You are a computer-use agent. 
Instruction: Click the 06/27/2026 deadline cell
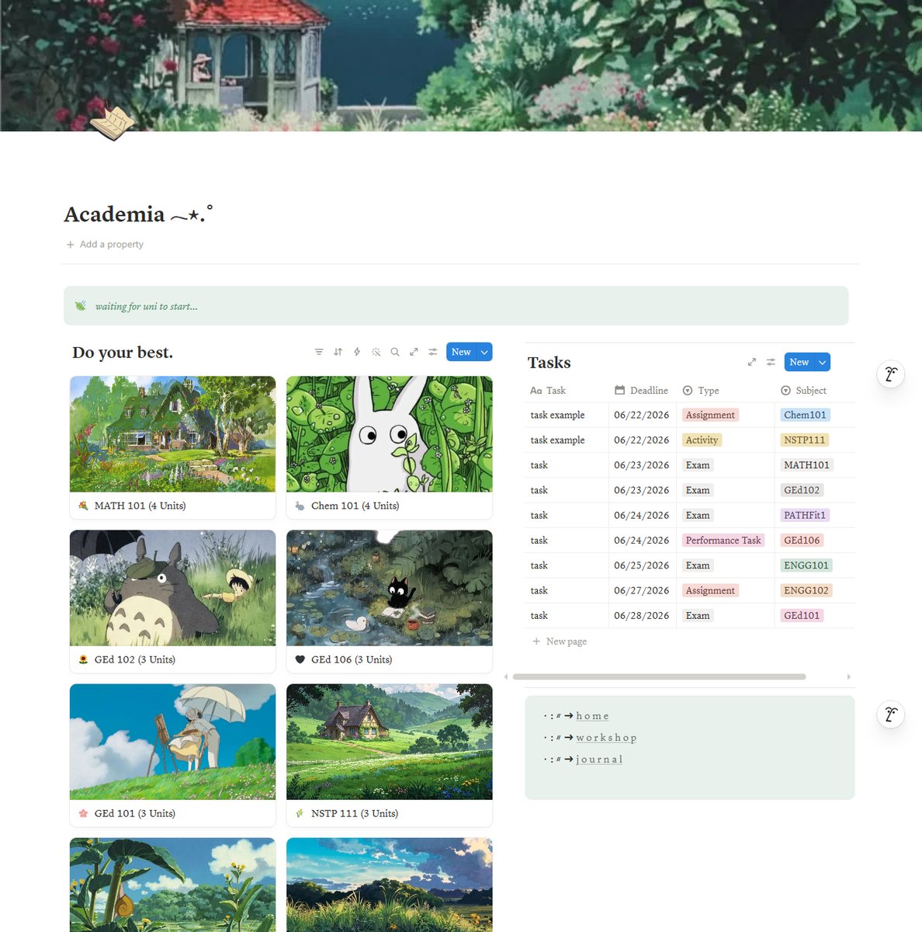642,590
